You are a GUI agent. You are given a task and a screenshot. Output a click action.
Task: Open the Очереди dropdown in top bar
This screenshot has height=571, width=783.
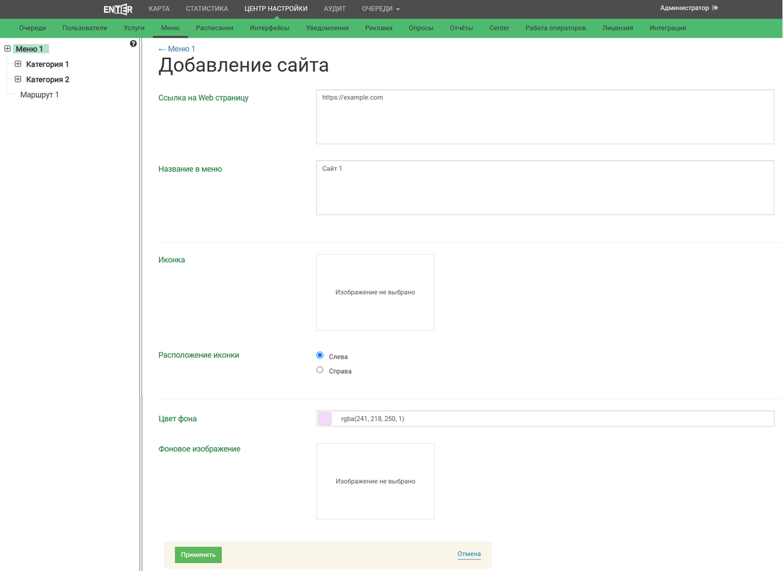[x=381, y=9]
